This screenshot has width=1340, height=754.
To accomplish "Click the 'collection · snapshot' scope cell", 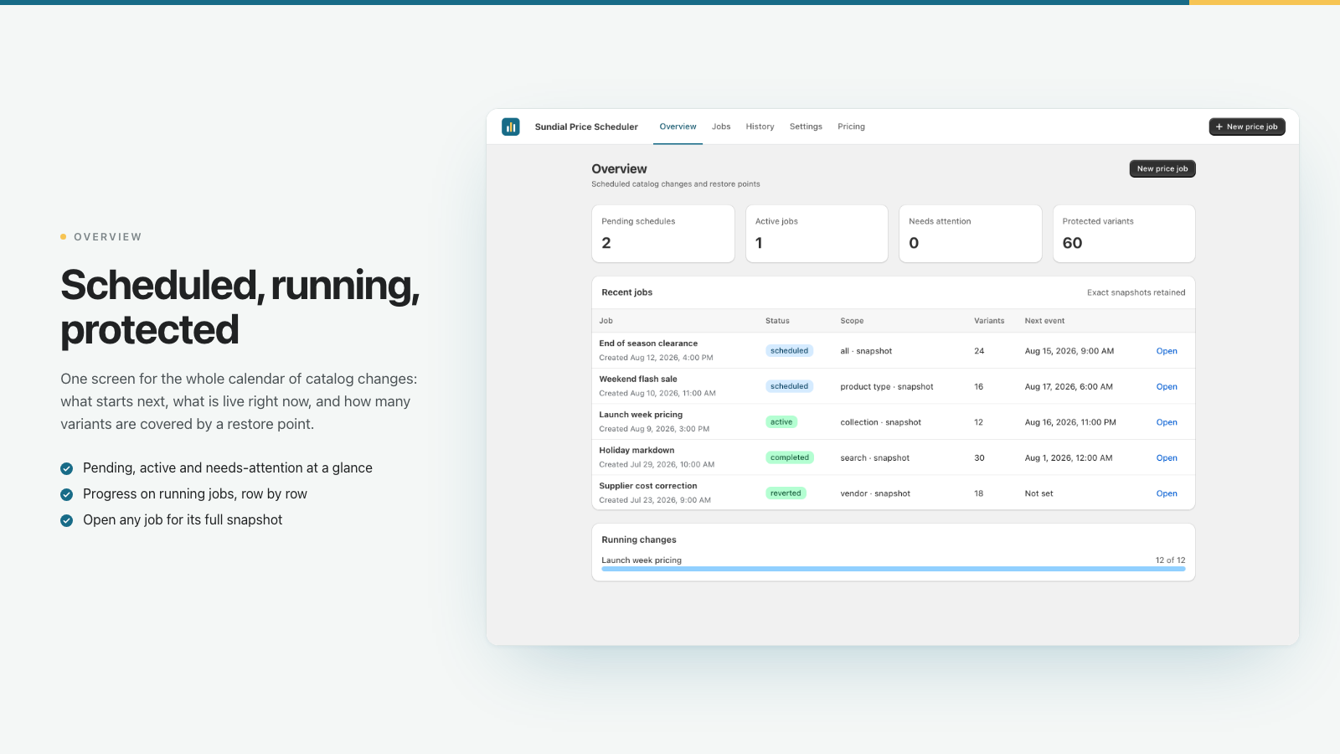I will click(x=880, y=422).
